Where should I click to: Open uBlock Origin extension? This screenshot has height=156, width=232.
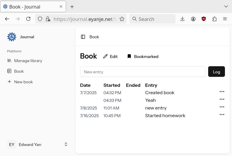pyautogui.click(x=204, y=19)
